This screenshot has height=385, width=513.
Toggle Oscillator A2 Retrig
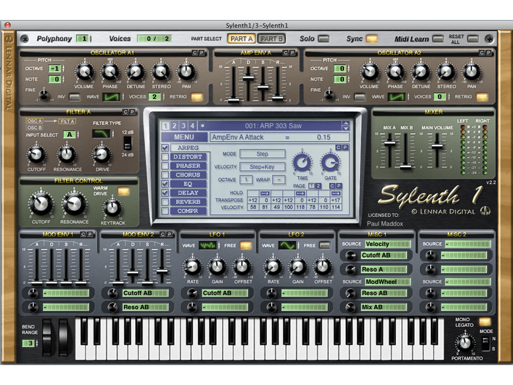coord(482,97)
